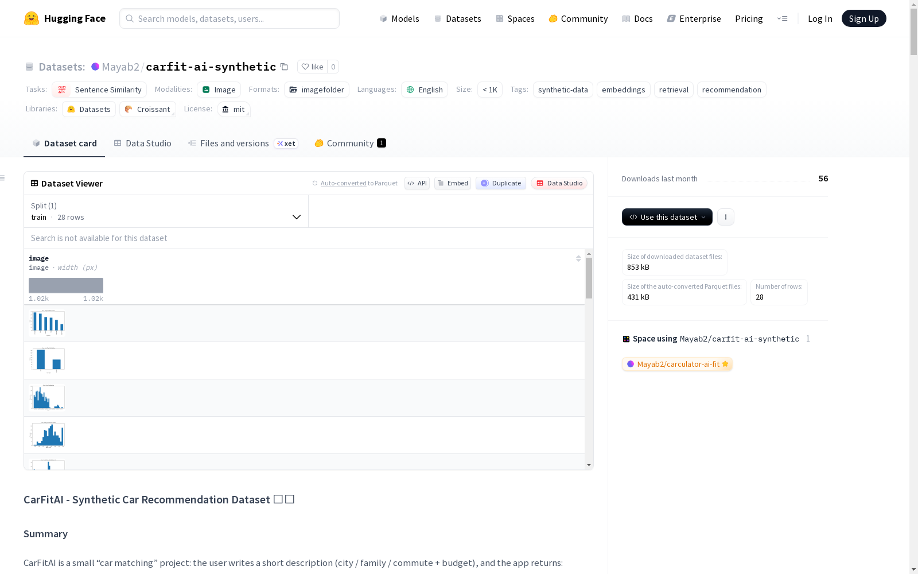Image resolution: width=918 pixels, height=574 pixels.
Task: Click the 853 kB downloaded files size
Action: [638, 267]
